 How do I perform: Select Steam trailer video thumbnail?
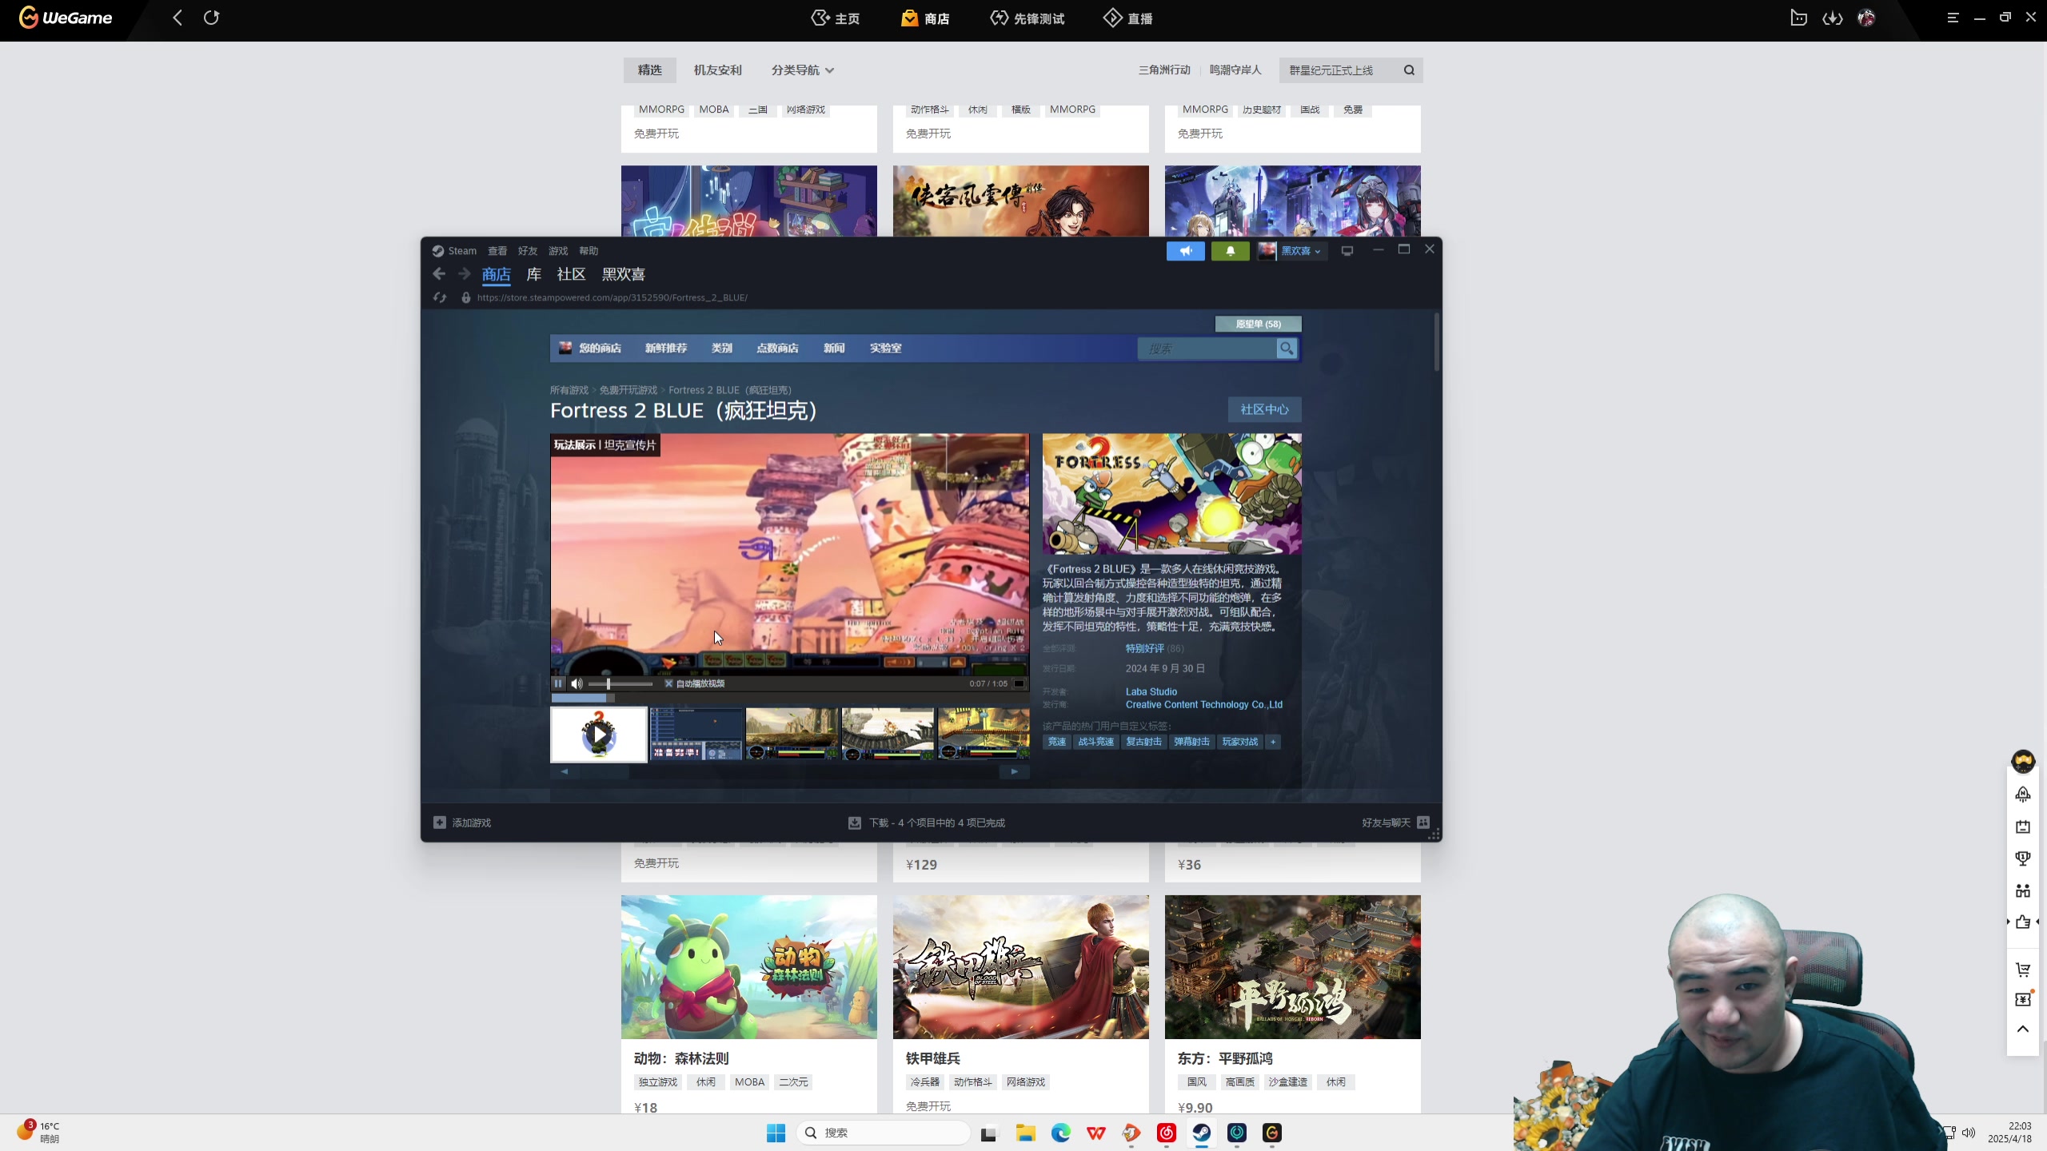point(599,735)
